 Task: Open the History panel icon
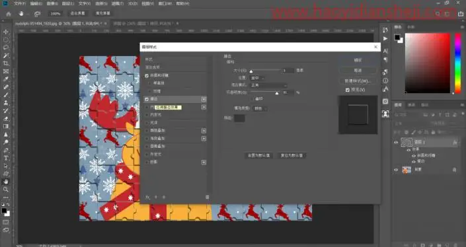(x=385, y=30)
